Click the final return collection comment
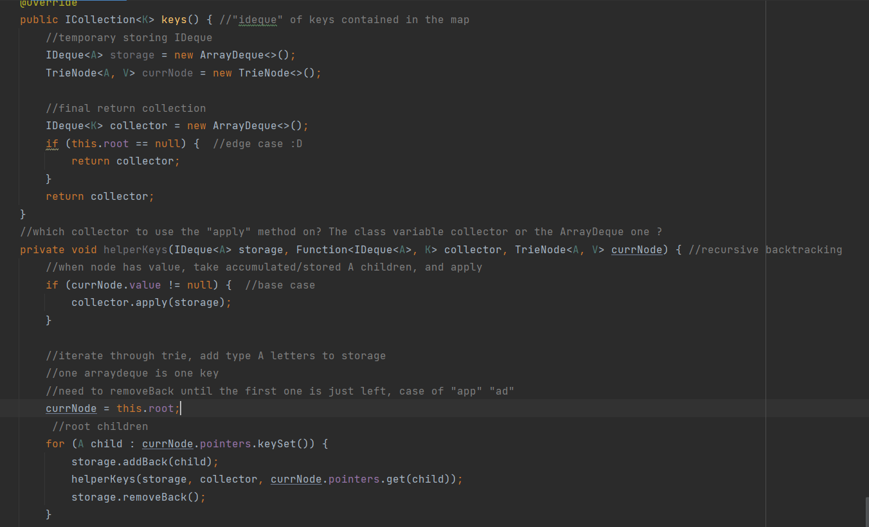Image resolution: width=869 pixels, height=527 pixels. pos(126,108)
